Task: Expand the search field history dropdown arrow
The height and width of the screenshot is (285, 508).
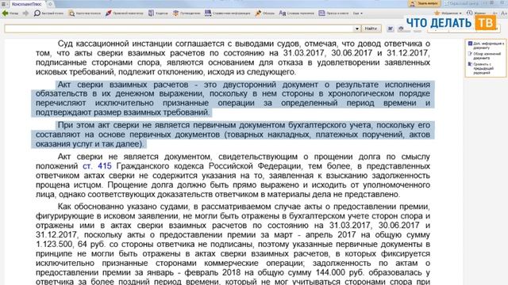Action: pos(357,28)
